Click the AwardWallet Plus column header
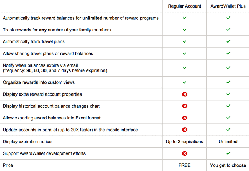Image resolution: width=249 pixels, height=171 pixels. point(228,6)
